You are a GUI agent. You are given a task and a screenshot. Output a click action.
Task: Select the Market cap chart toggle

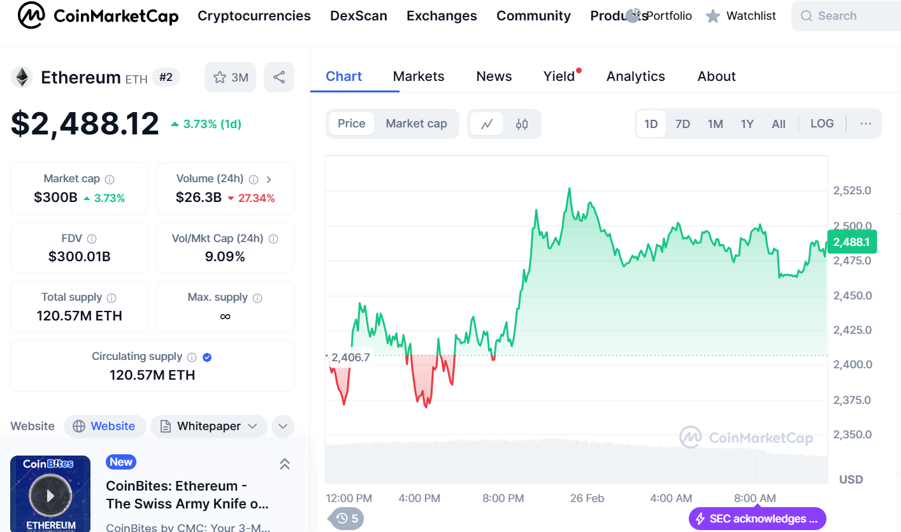(416, 124)
